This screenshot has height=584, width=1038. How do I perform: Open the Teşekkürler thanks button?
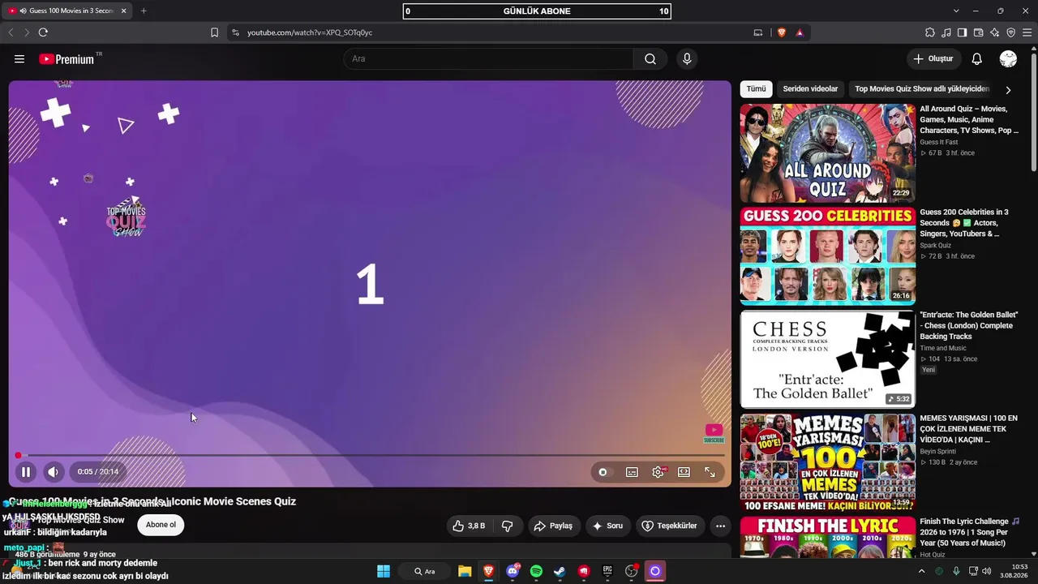pyautogui.click(x=670, y=526)
